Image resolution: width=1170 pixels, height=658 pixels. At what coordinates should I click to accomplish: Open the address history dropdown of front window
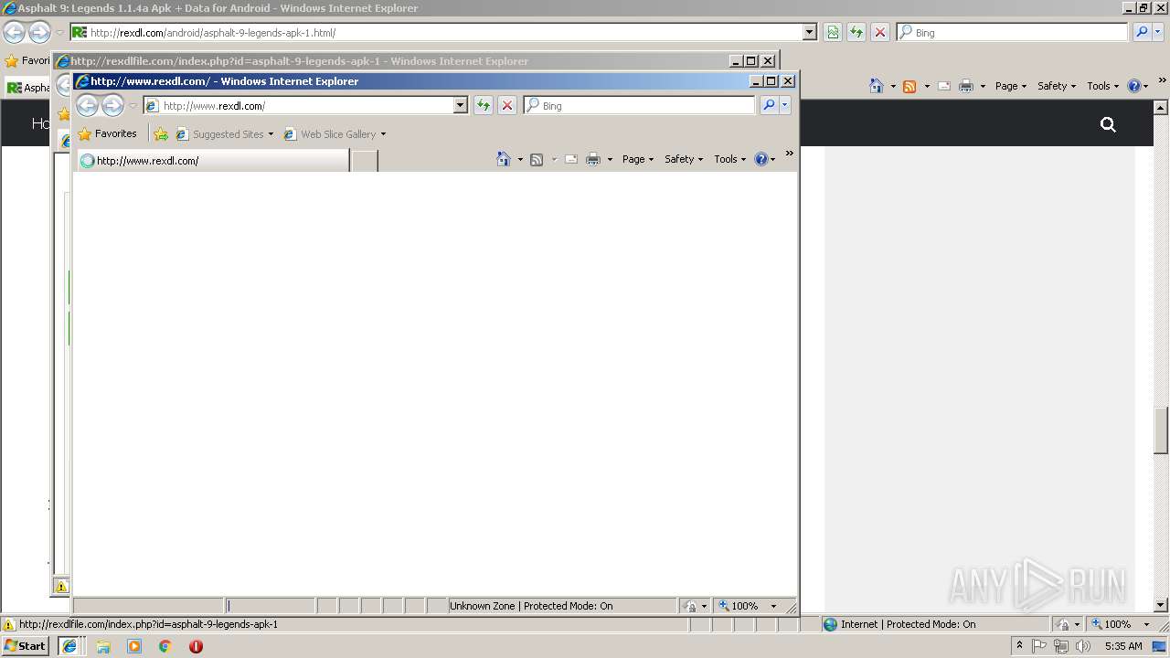461,106
